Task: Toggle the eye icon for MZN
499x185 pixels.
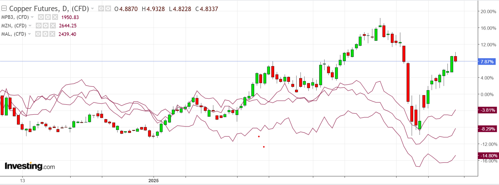Action: coord(39,26)
